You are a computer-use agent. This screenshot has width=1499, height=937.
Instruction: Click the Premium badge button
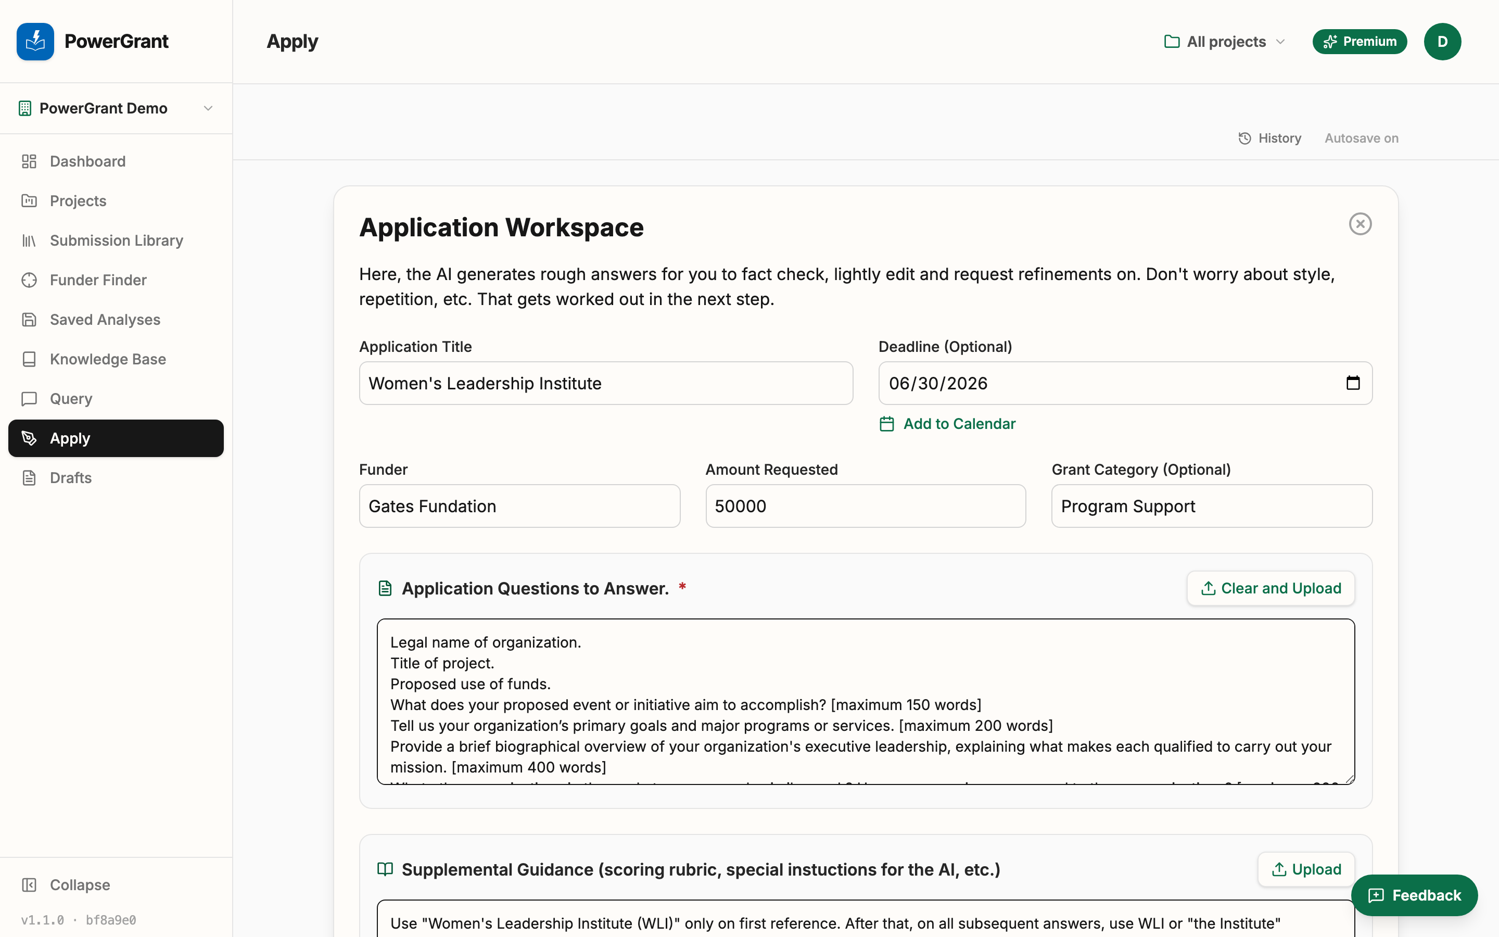tap(1360, 42)
